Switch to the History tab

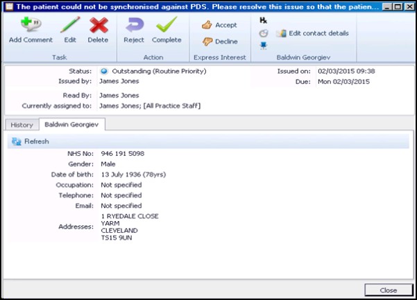point(22,125)
